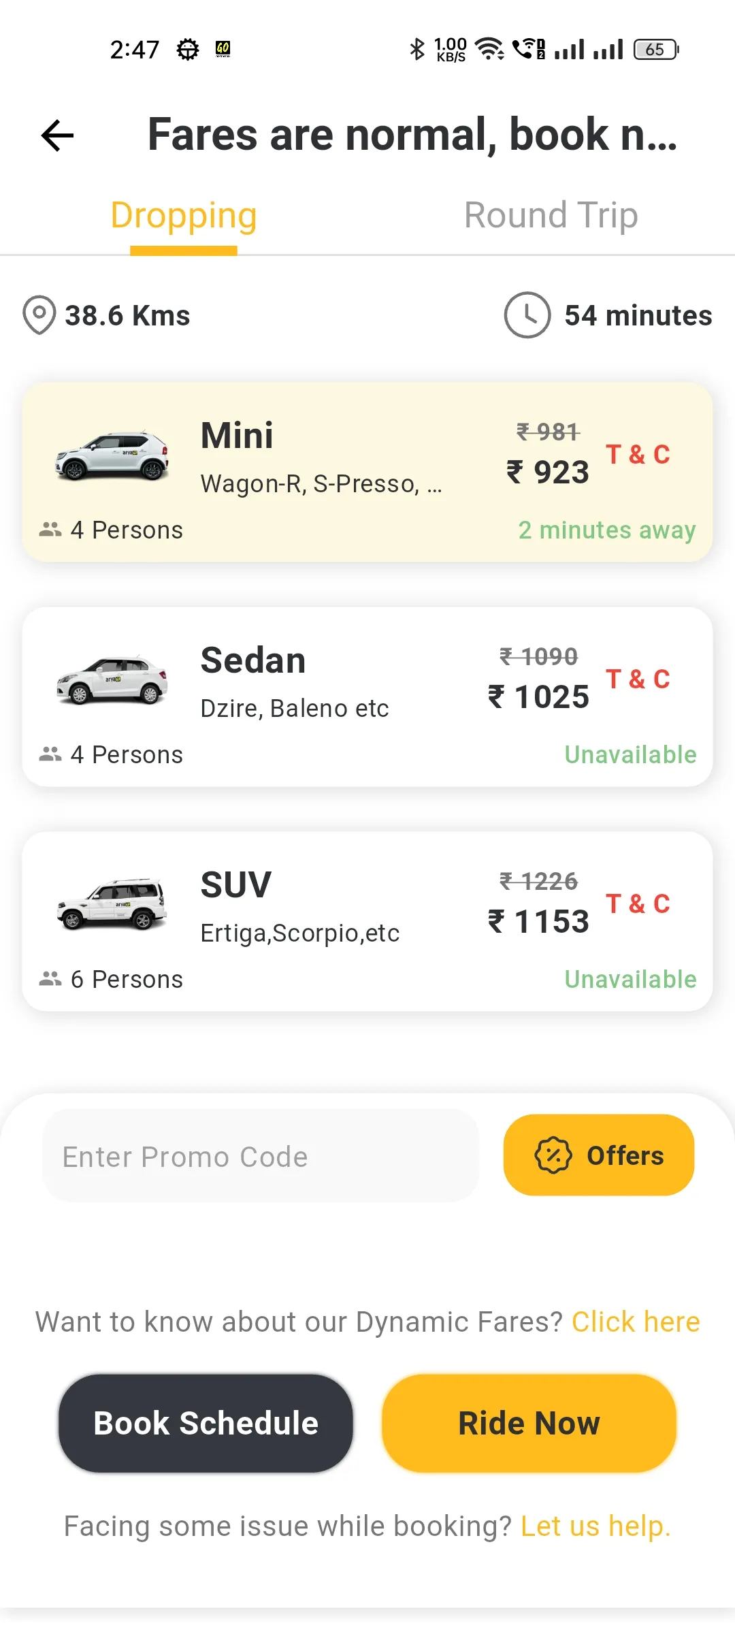
Task: Tap the battery indicator icon
Action: [x=656, y=49]
